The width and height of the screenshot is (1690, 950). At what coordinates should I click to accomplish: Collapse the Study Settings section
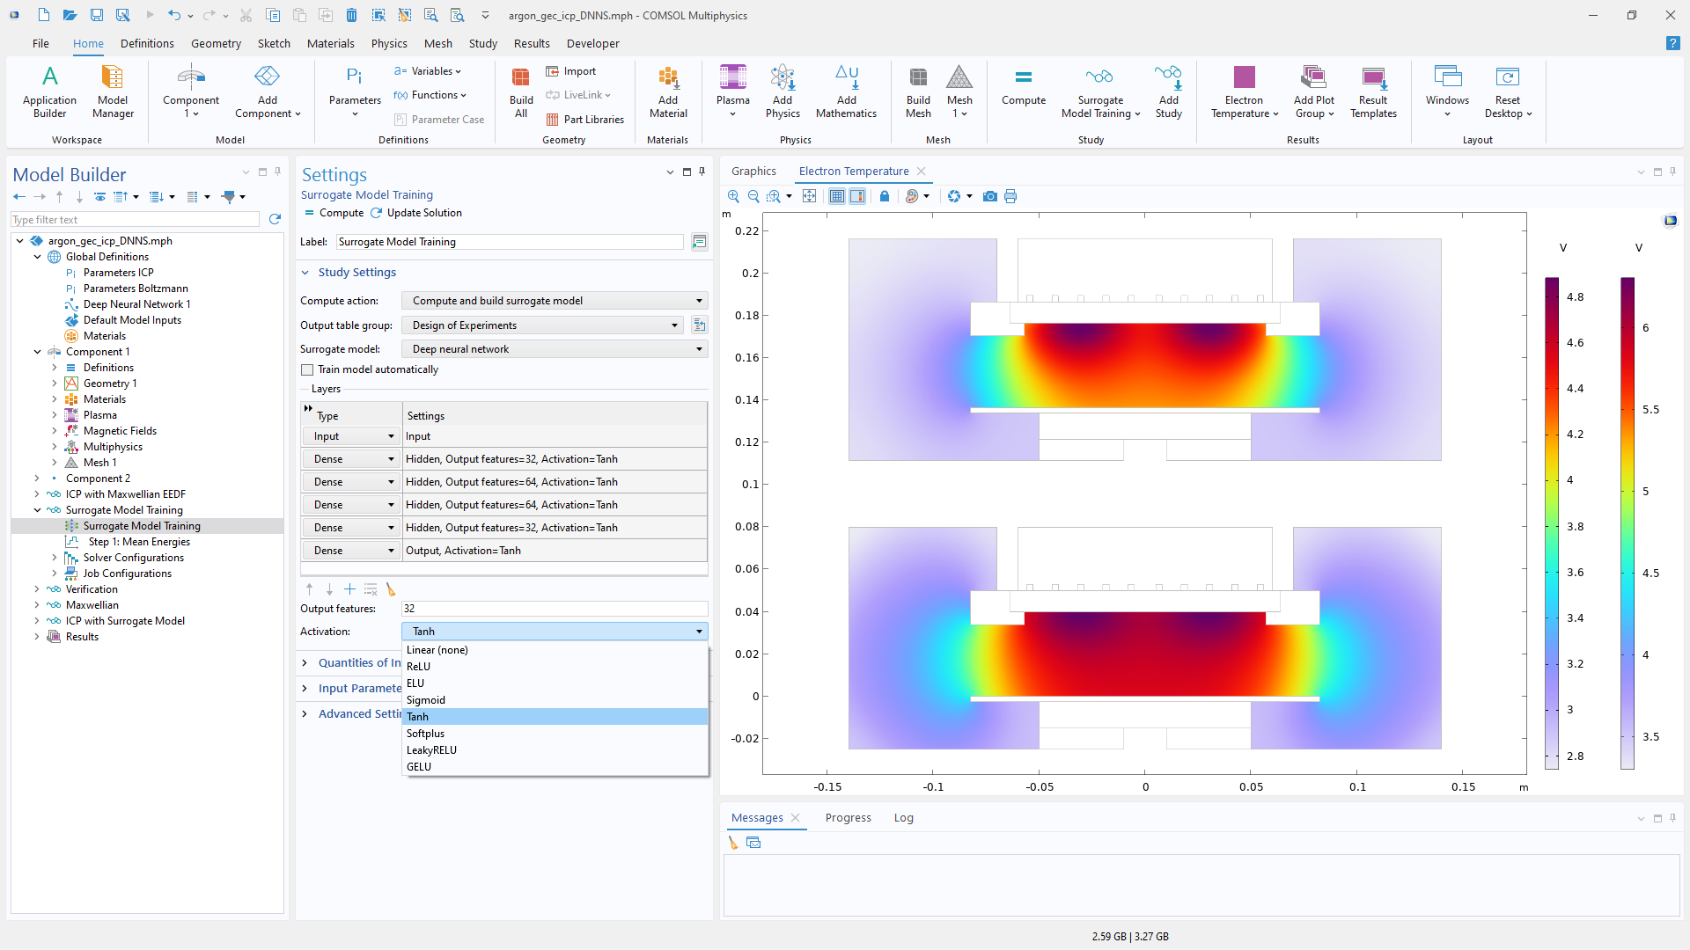(305, 273)
